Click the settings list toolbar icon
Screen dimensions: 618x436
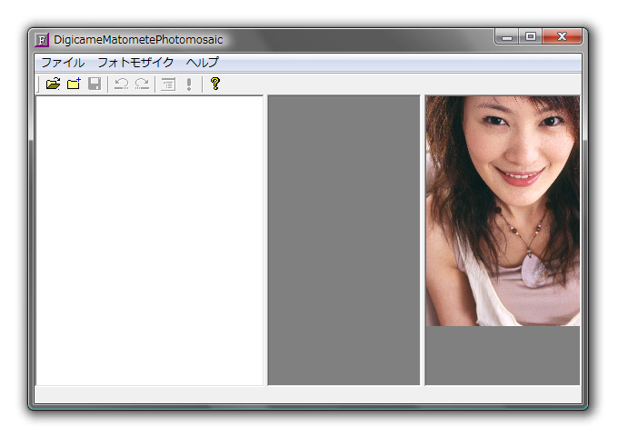(x=168, y=84)
